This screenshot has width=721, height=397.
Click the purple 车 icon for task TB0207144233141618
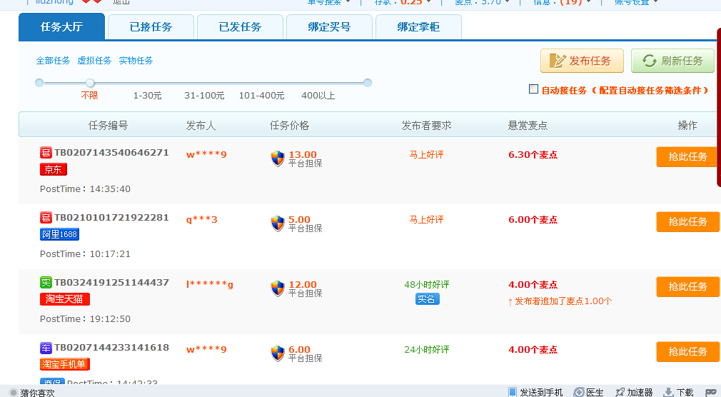[46, 348]
